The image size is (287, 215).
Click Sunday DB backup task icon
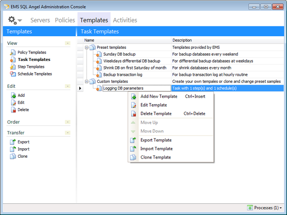click(99, 54)
